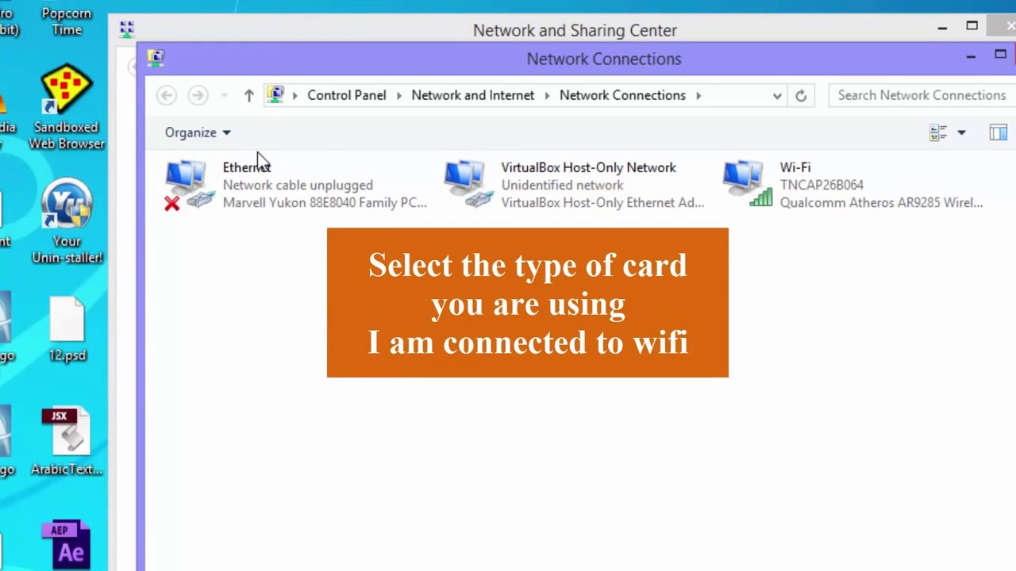Viewport: 1016px width, 571px height.
Task: Select the Ethernet adapter icon
Action: click(189, 185)
